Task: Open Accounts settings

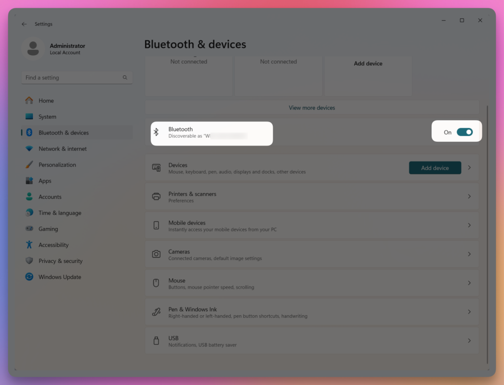Action: pos(77,196)
